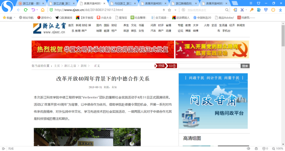Click the address bar URL field
This screenshot has height=151, width=285.
pos(101,10)
